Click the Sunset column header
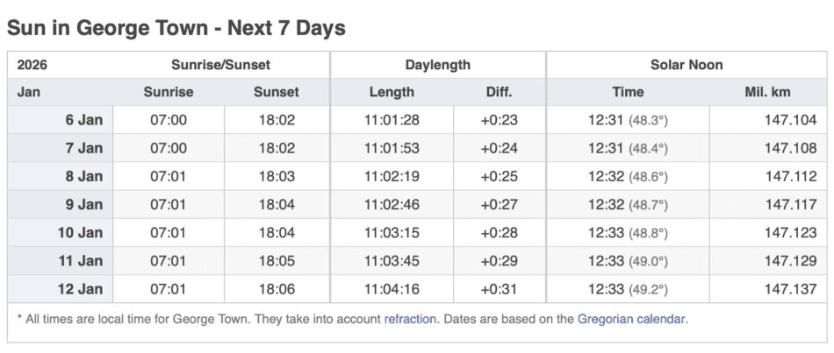Image resolution: width=834 pixels, height=353 pixels. [x=277, y=92]
